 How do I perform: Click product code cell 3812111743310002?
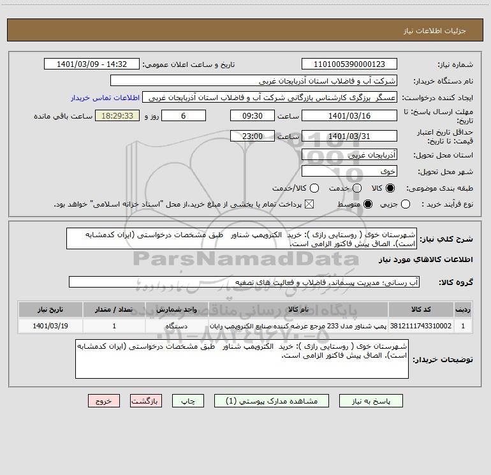tap(421, 326)
